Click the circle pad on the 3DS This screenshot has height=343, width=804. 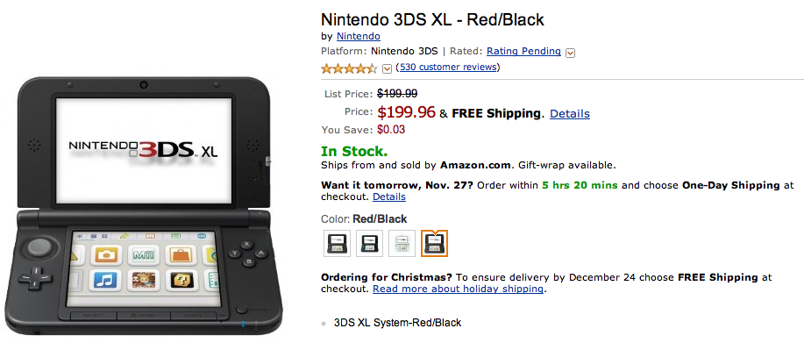(x=39, y=248)
